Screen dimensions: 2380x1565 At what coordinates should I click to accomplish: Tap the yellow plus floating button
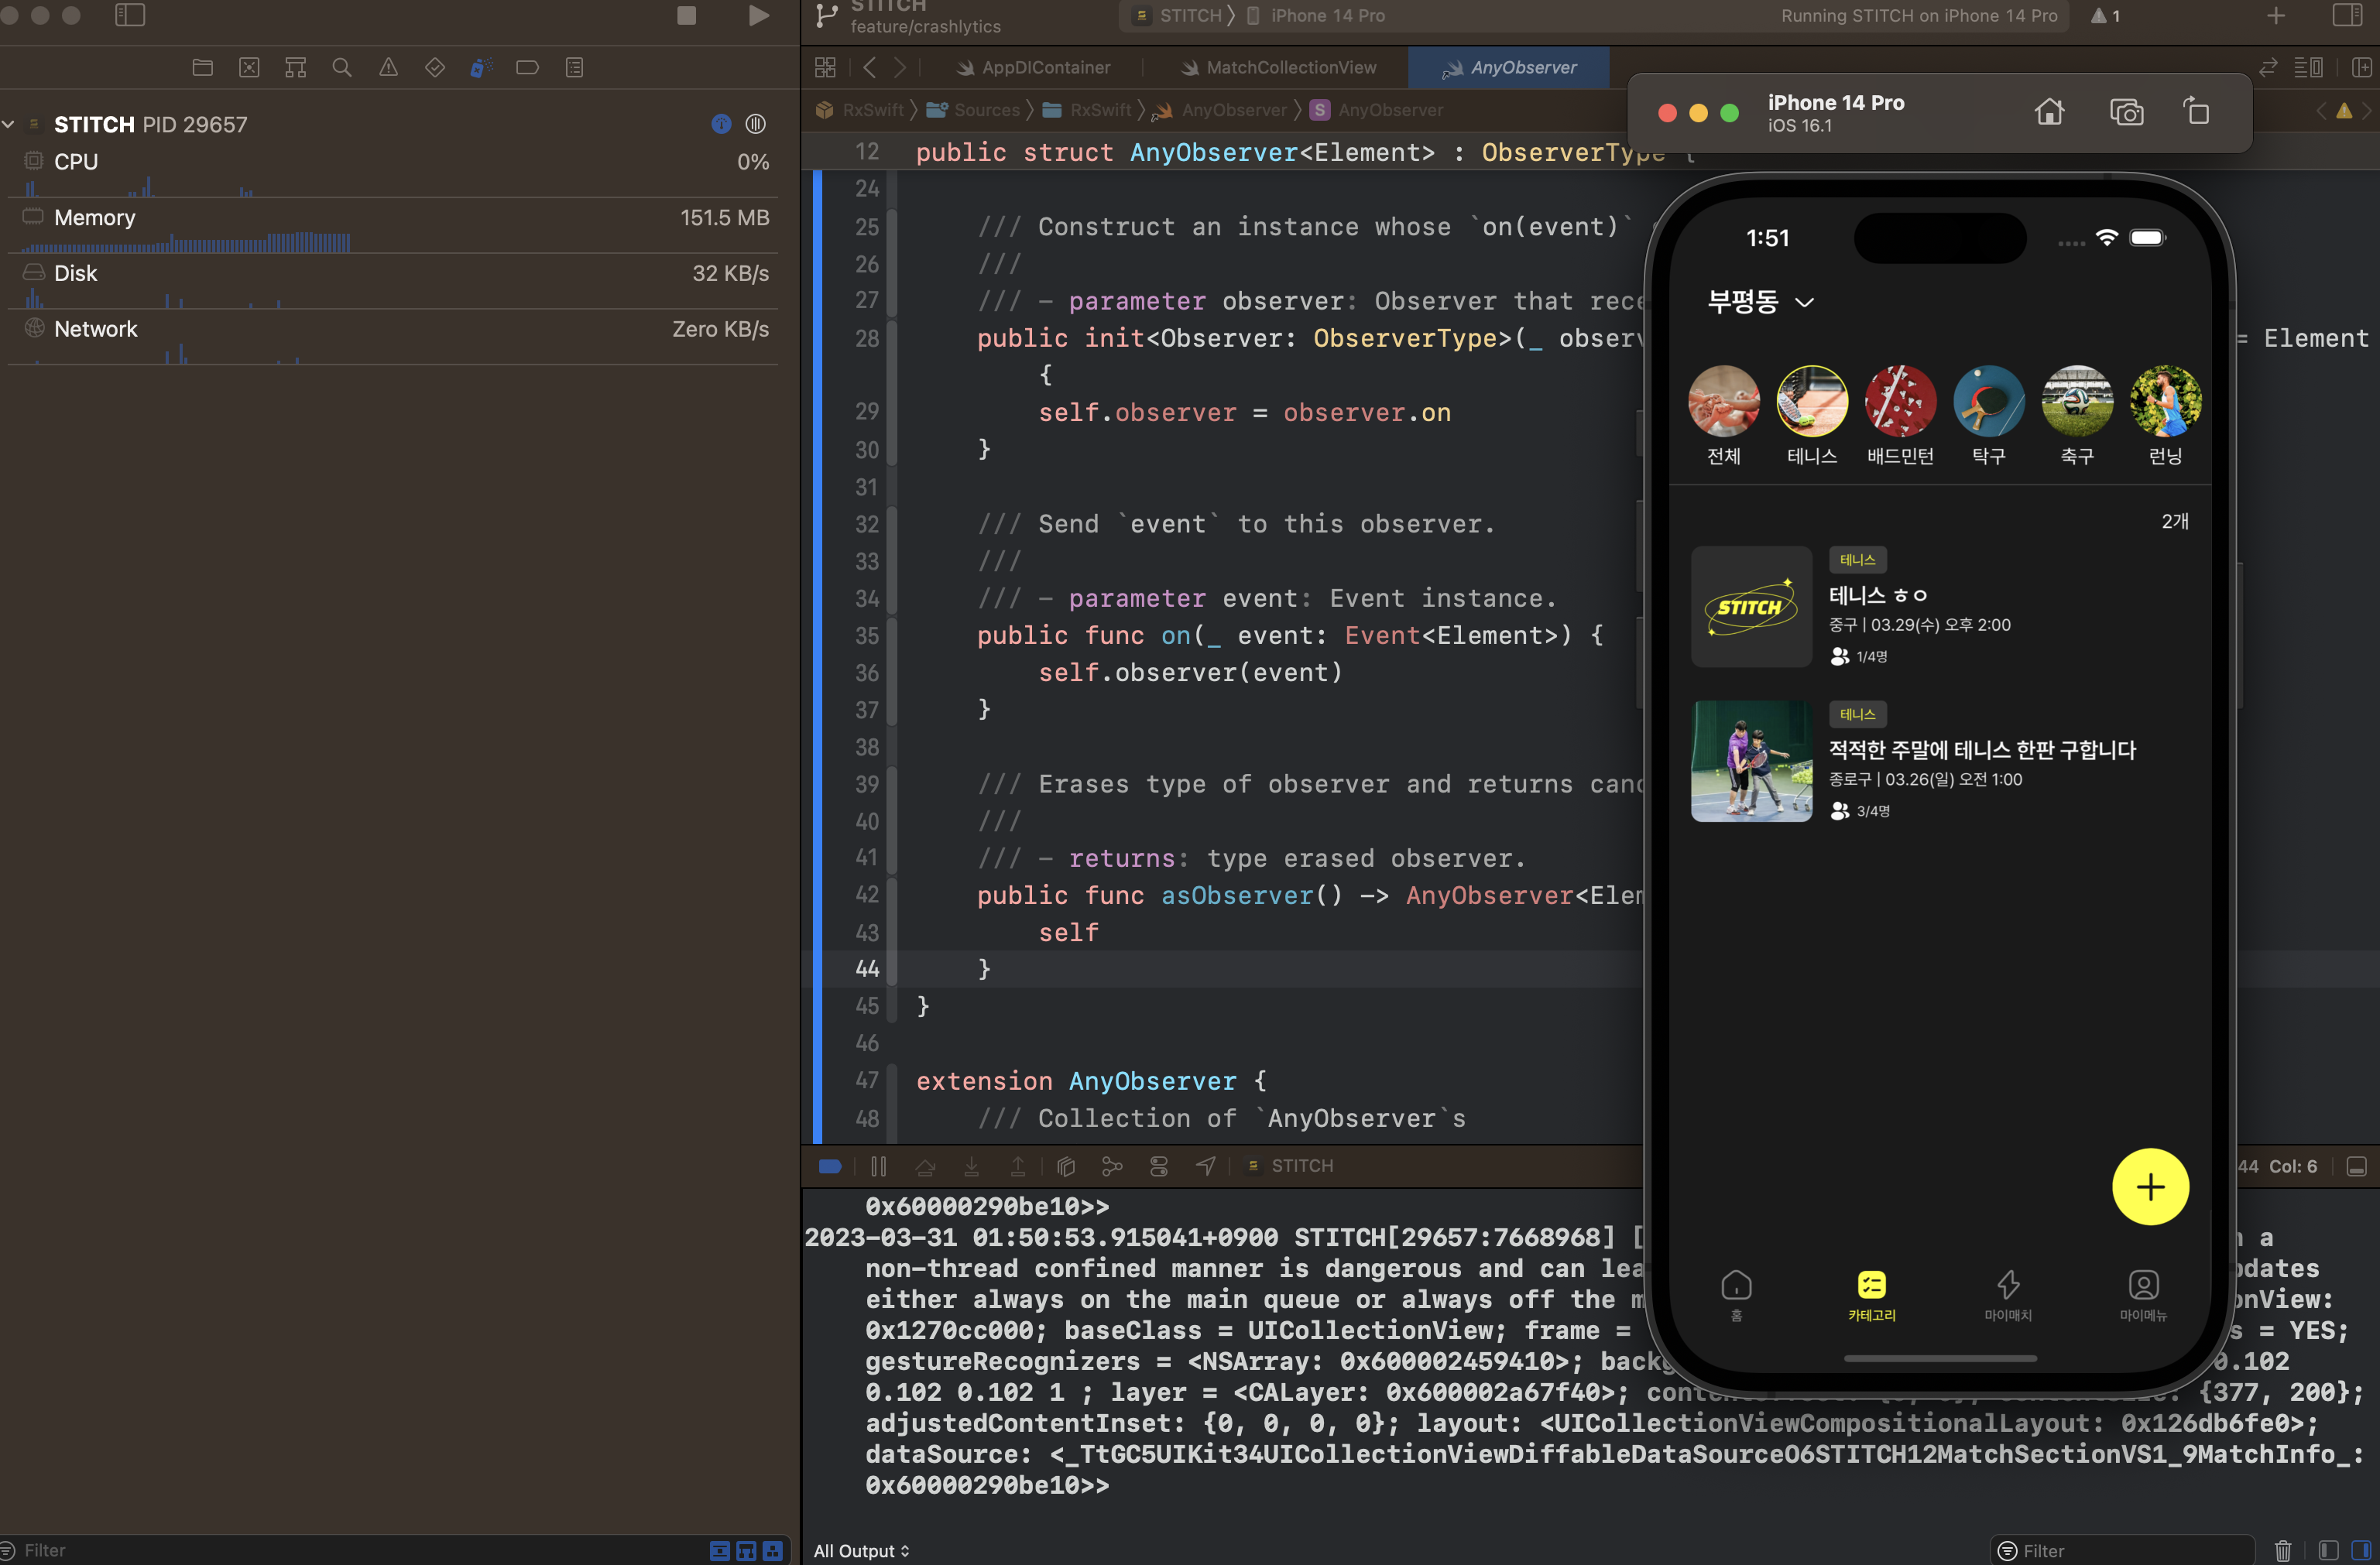(2150, 1187)
